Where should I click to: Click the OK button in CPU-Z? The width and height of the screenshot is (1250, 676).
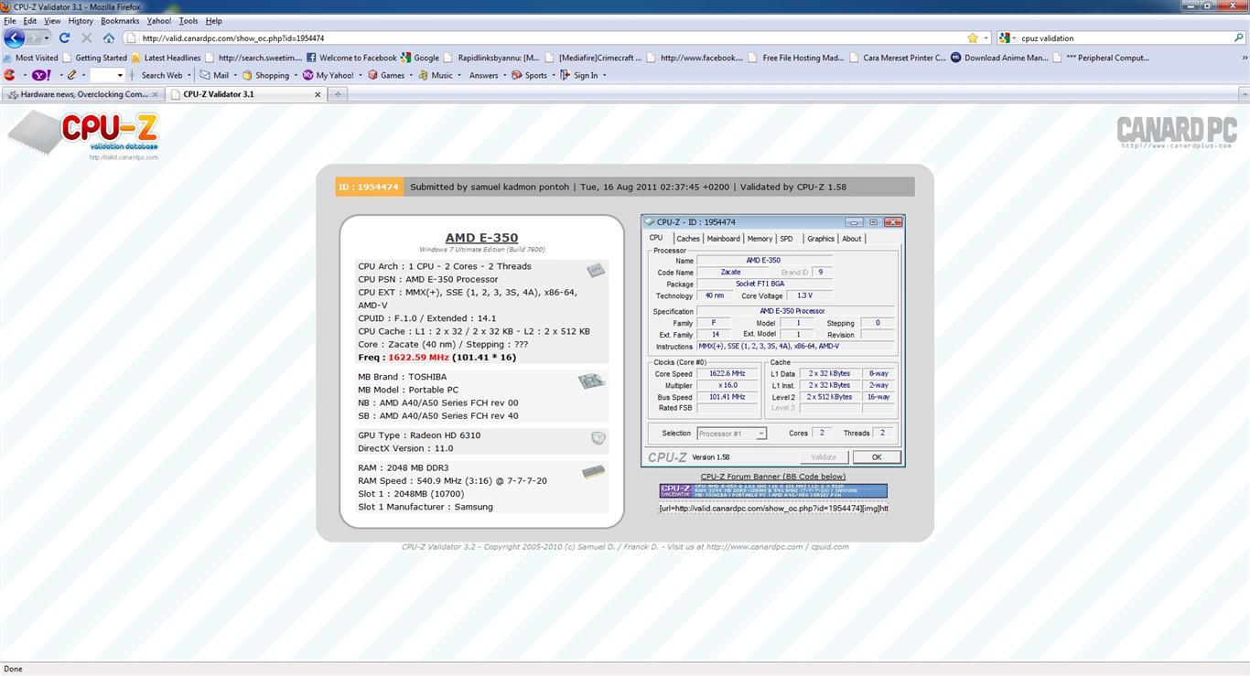tap(877, 457)
